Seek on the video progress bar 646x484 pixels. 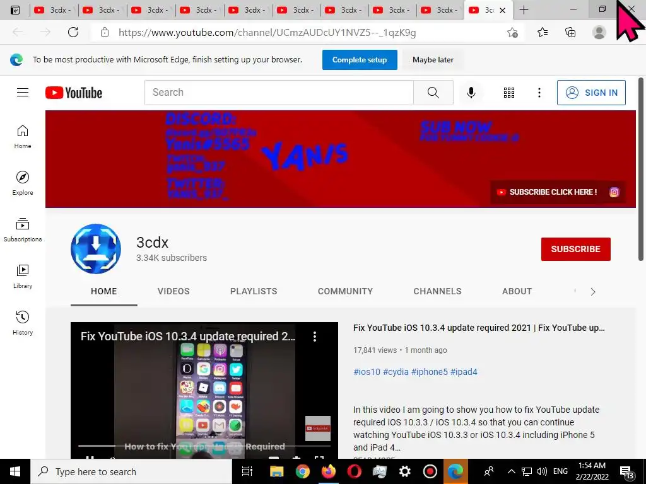tap(204, 446)
